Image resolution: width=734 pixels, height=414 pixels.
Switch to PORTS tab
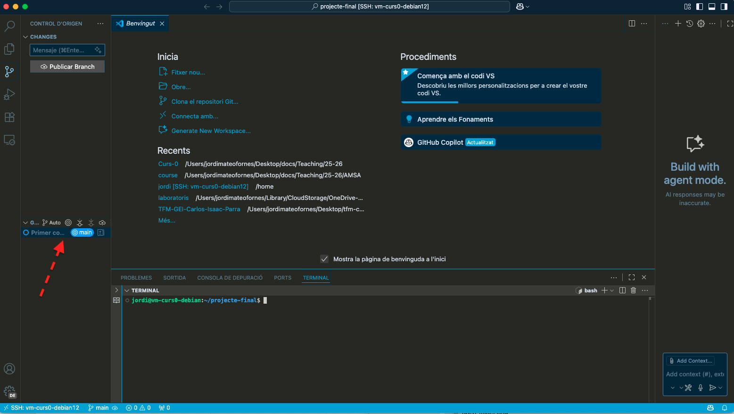click(283, 278)
